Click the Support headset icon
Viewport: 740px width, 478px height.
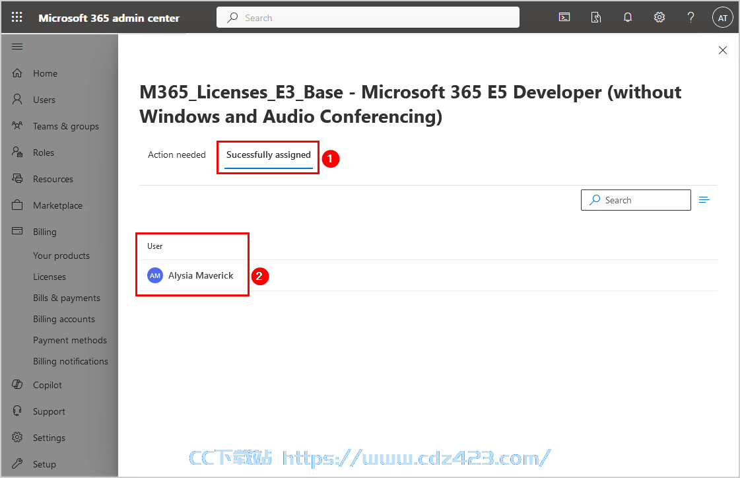(17, 411)
